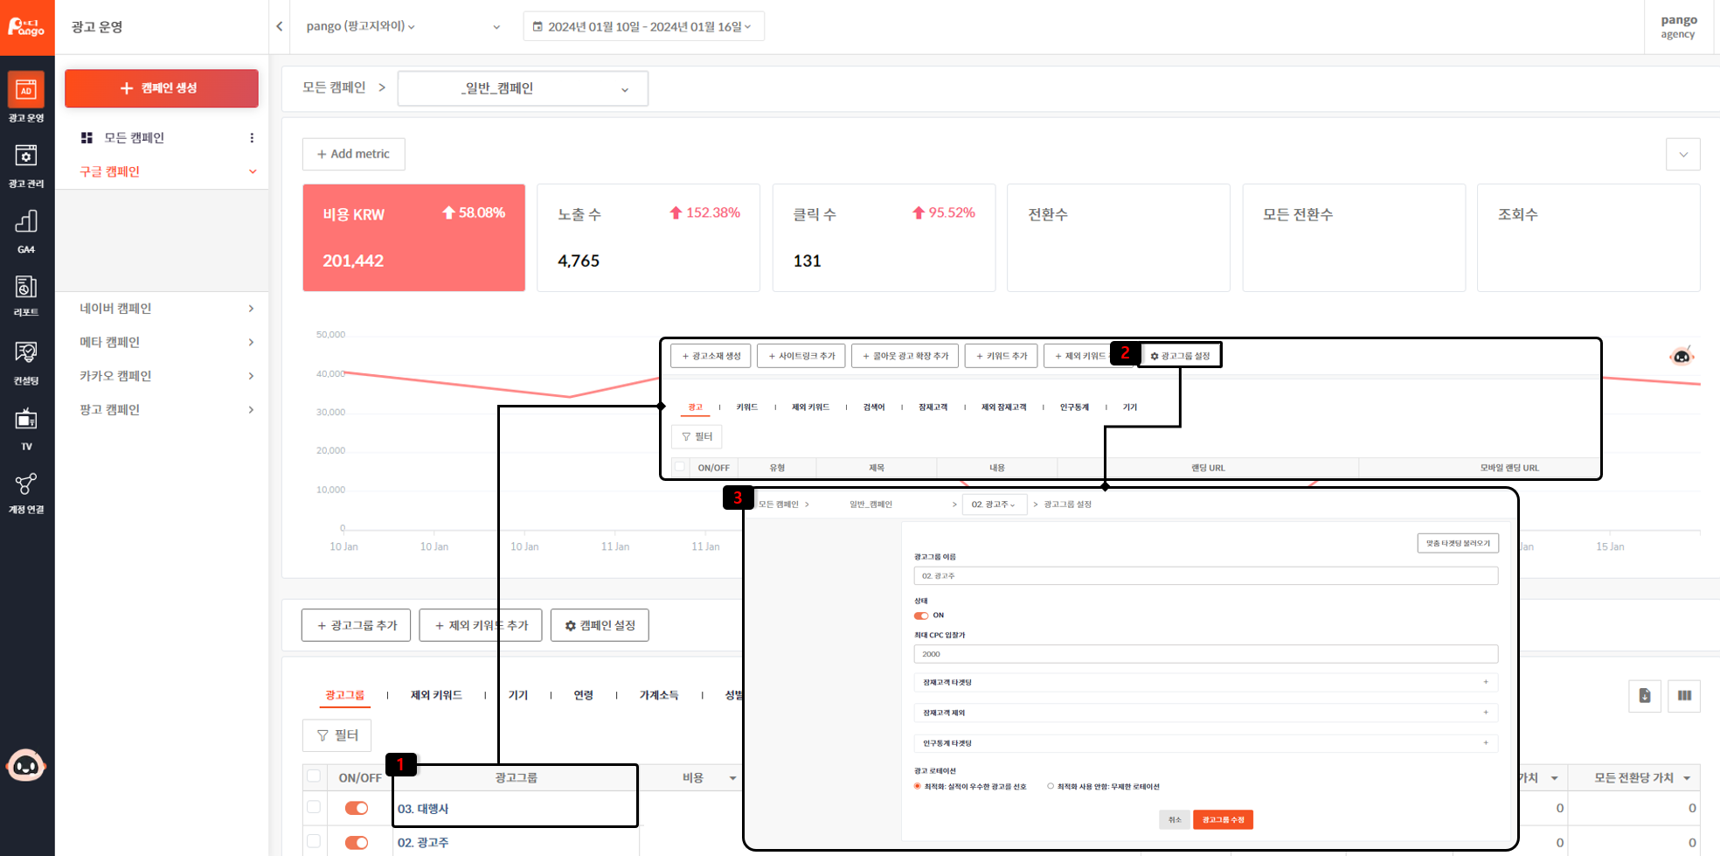The width and height of the screenshot is (1720, 856).
Task: Toggle the 상태 ON switch in ad group settings
Action: [x=921, y=616]
